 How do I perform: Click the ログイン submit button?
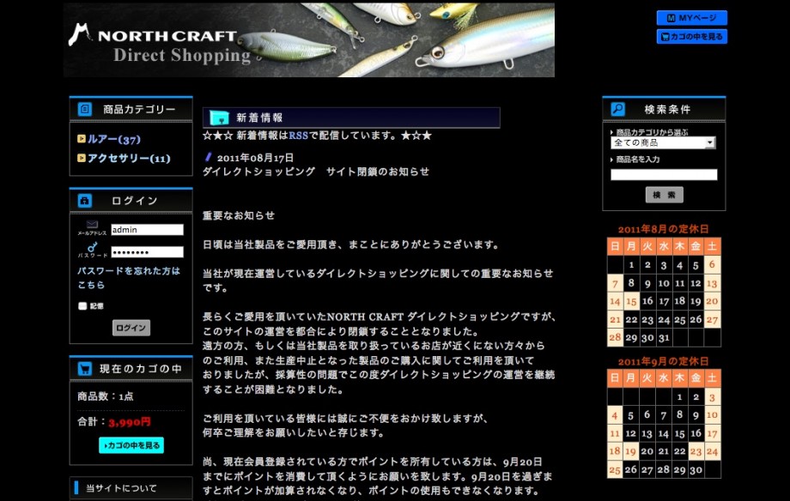[x=131, y=328]
